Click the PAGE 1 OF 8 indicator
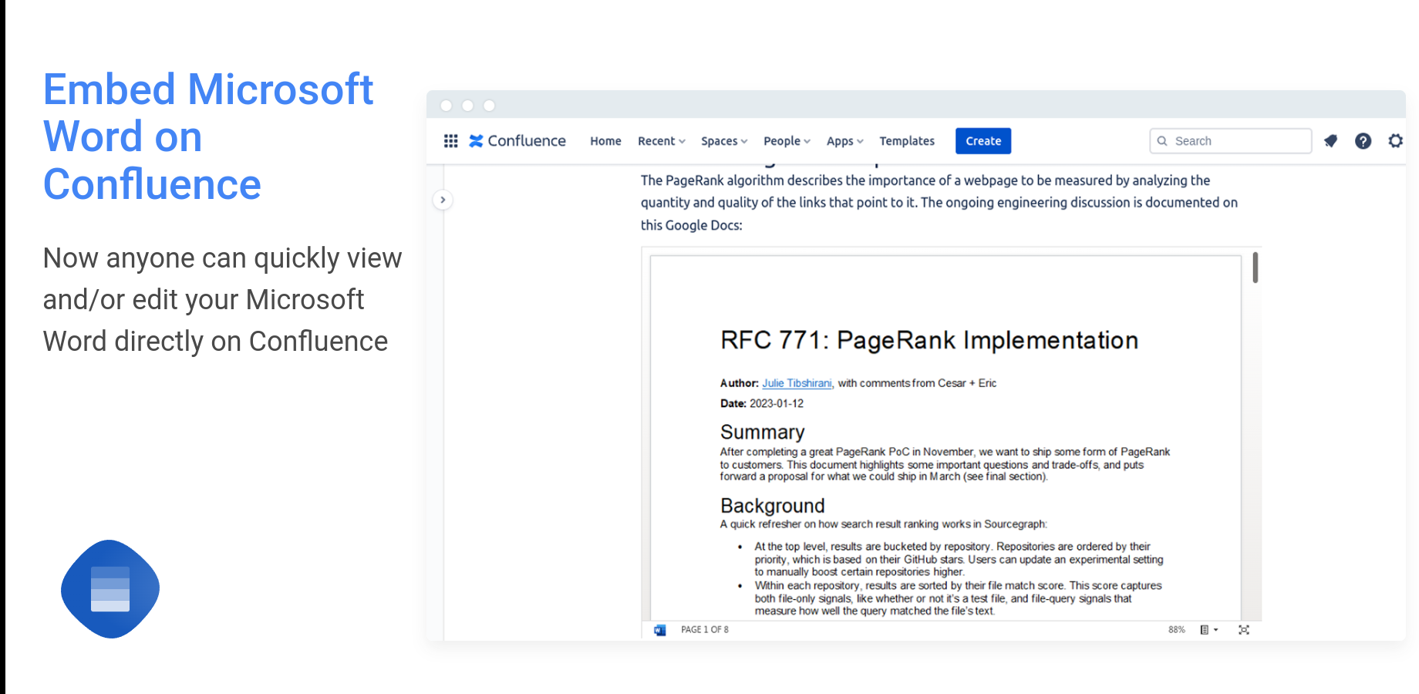1419x694 pixels. point(705,630)
